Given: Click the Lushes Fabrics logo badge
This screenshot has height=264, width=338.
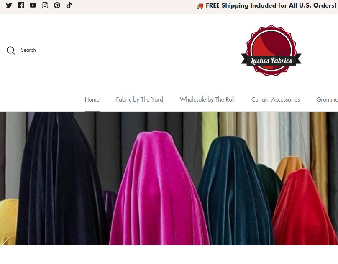Looking at the screenshot, I should [x=271, y=50].
